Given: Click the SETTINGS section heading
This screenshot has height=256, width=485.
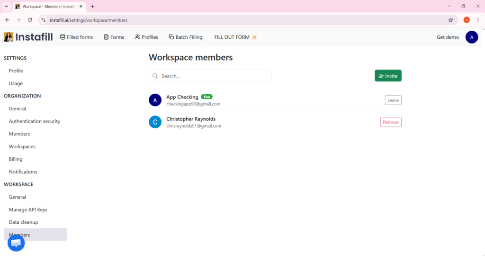Looking at the screenshot, I should click(x=15, y=58).
